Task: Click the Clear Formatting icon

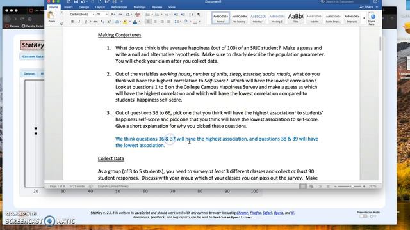Action: tap(138, 15)
